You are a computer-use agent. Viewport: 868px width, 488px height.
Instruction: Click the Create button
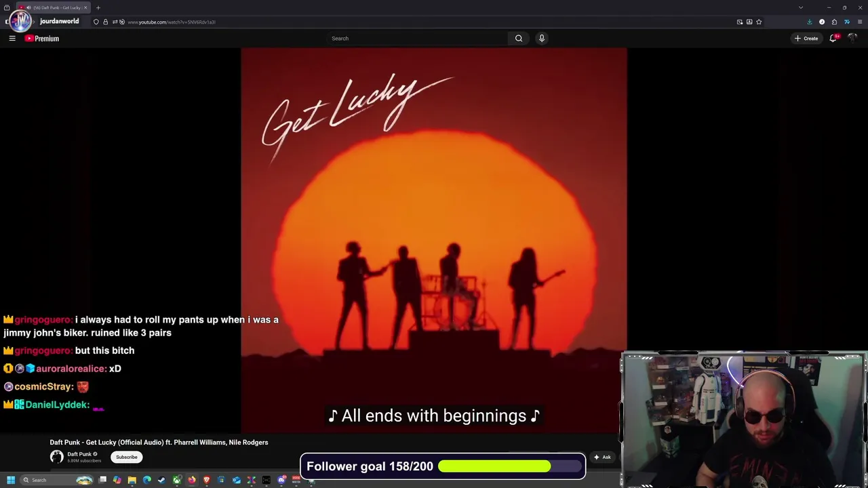[807, 39]
